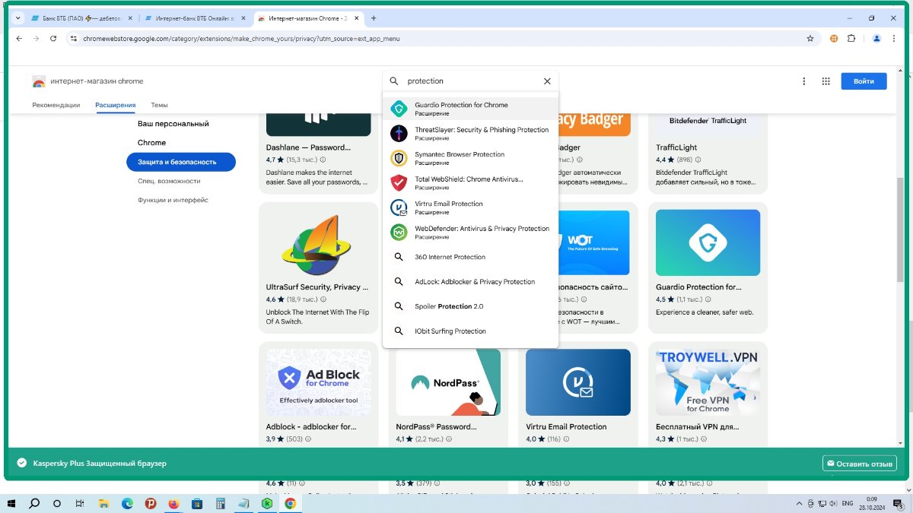Select Функции и интерфейс category

pos(173,200)
